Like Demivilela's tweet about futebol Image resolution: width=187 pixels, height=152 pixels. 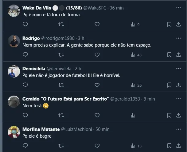pos(97,85)
